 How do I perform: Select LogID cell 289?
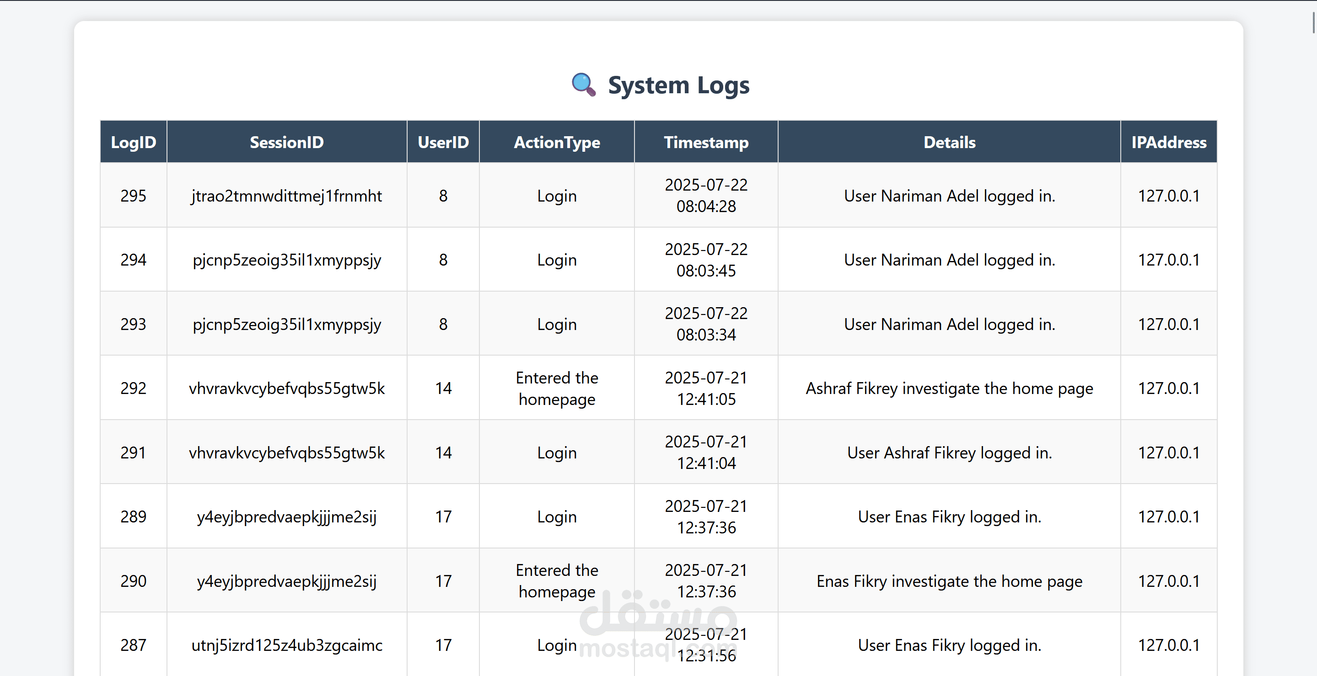pyautogui.click(x=134, y=516)
